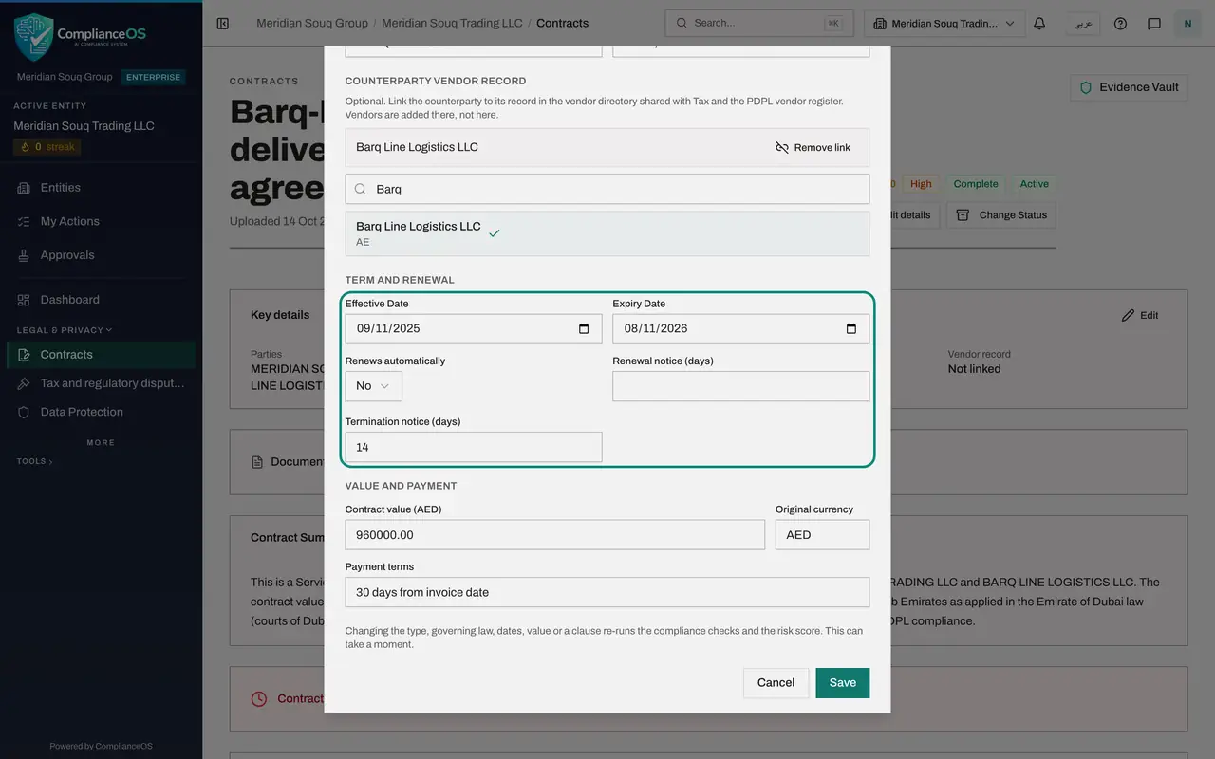Open calendar picker for Effective Date
The image size is (1215, 759).
pos(584,329)
